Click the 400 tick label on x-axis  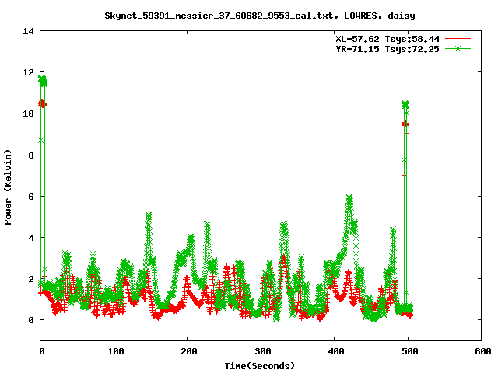click(x=334, y=351)
